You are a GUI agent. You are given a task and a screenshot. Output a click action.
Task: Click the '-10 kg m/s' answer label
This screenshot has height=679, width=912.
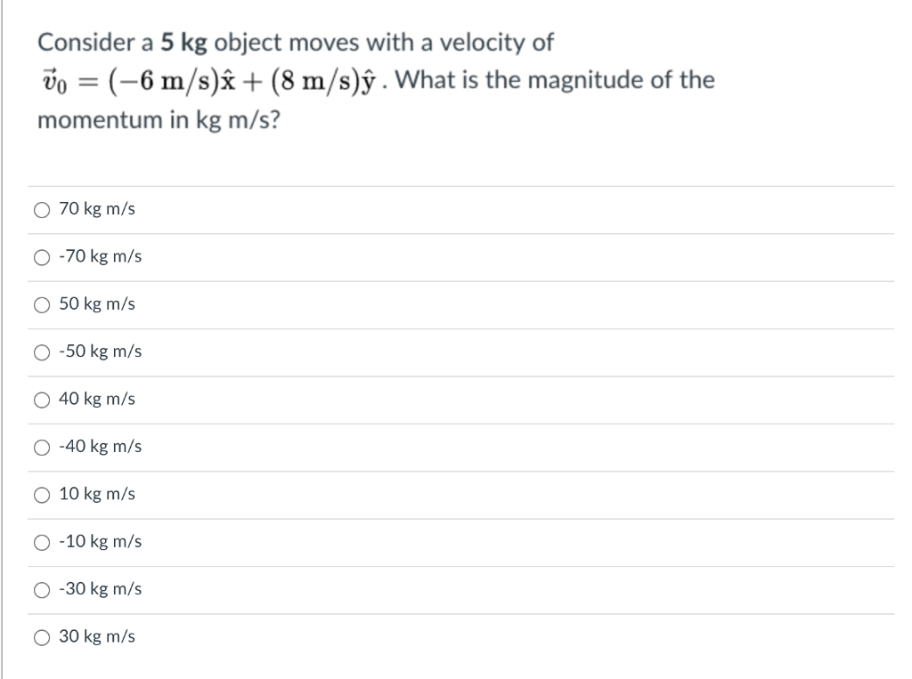[x=100, y=541]
